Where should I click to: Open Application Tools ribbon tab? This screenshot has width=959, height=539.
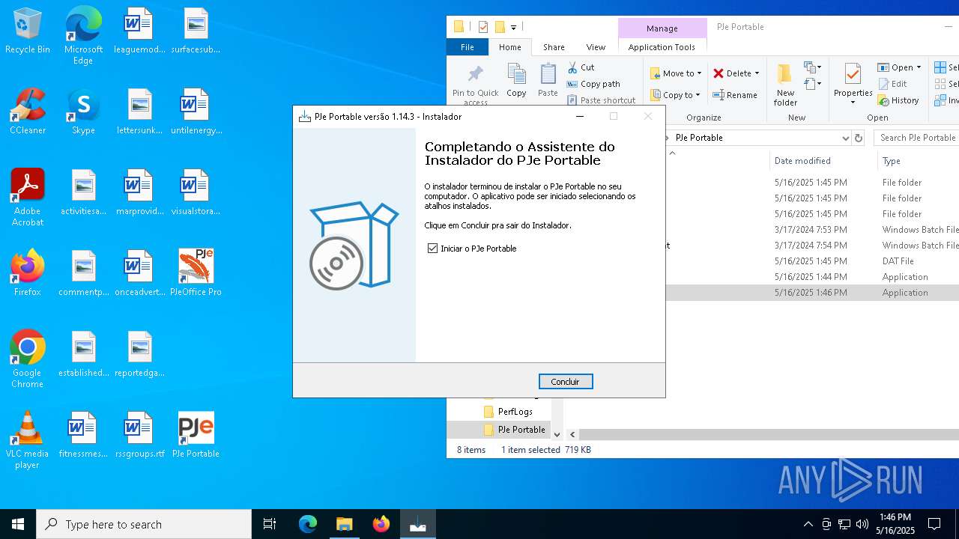662,47
